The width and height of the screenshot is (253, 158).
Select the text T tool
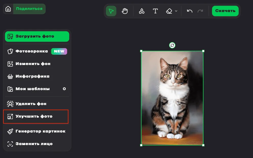pos(155,11)
